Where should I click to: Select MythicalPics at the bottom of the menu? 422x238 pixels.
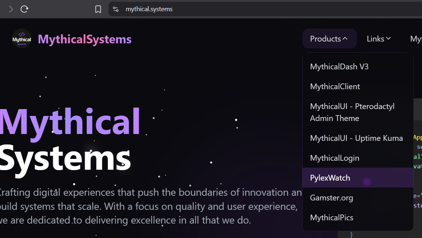pyautogui.click(x=332, y=217)
